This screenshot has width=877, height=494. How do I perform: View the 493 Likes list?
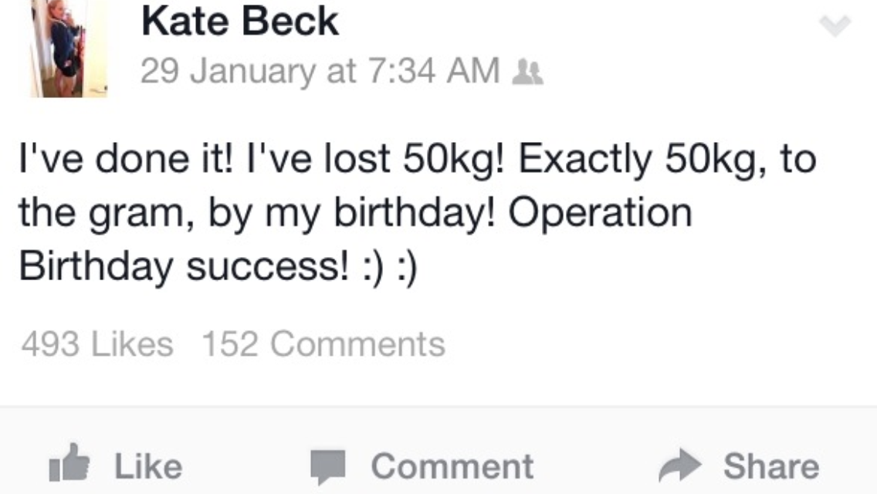pyautogui.click(x=97, y=344)
